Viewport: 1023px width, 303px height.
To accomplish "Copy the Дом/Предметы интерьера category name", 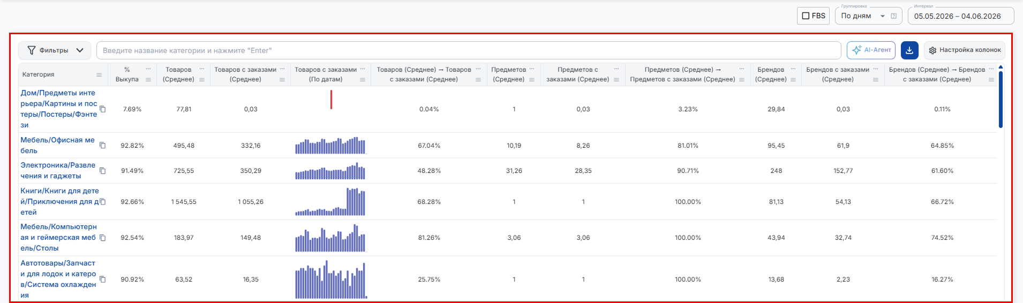I will [103, 109].
